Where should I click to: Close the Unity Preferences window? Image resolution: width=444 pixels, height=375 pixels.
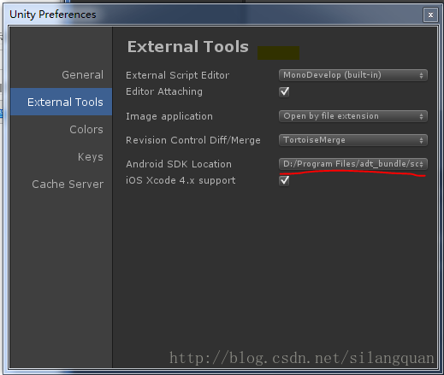[x=430, y=15]
